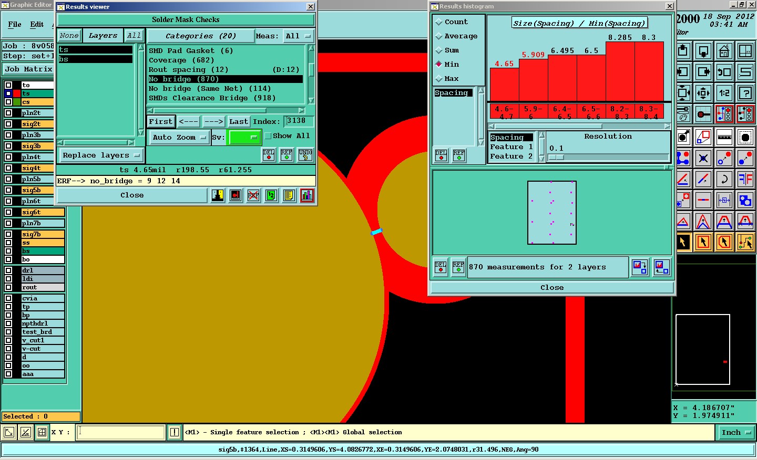757x460 pixels.
Task: Select the None layers option
Action: 69,36
